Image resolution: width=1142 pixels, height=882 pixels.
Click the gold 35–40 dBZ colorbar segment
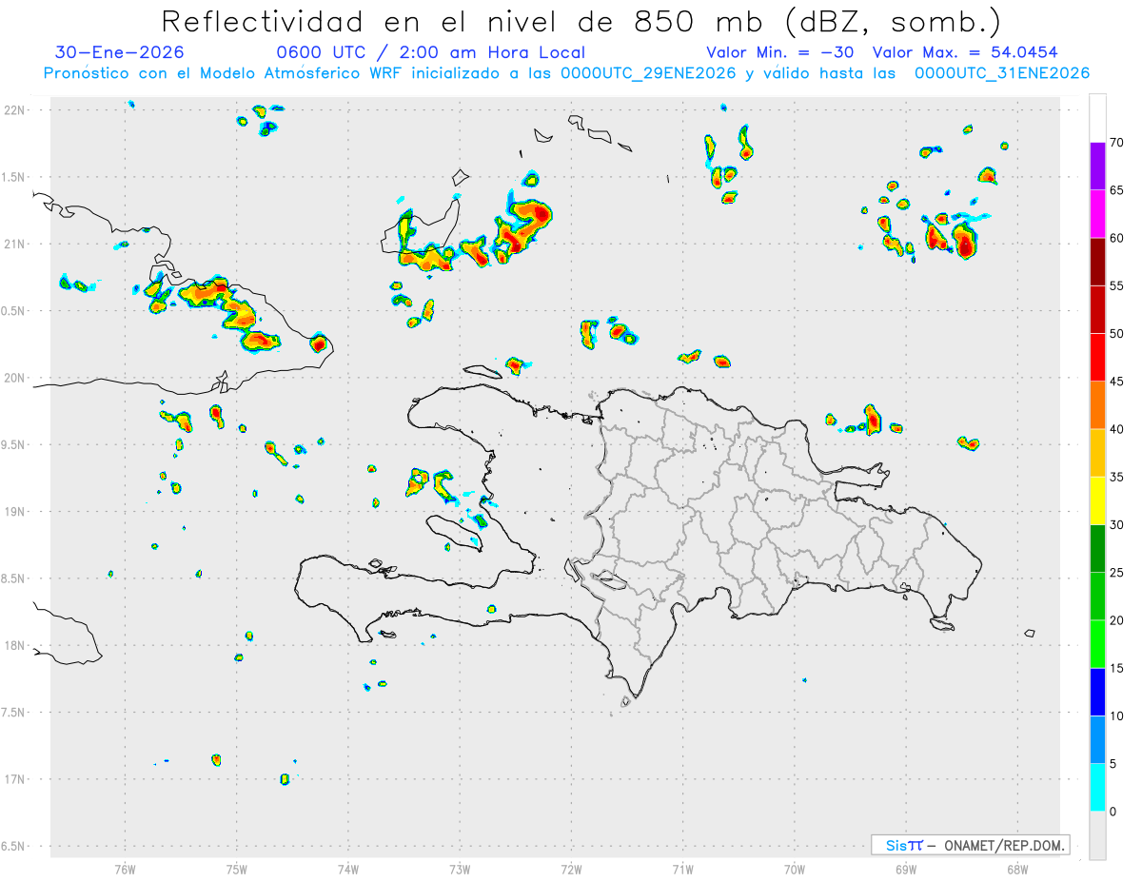[1097, 453]
